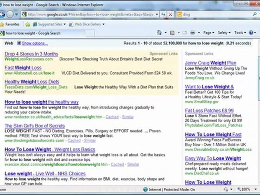Image resolution: width=260 pixels, height=195 pixels.
Task: Open 'How to lose weight the healthy way' result
Action: (x=42, y=102)
